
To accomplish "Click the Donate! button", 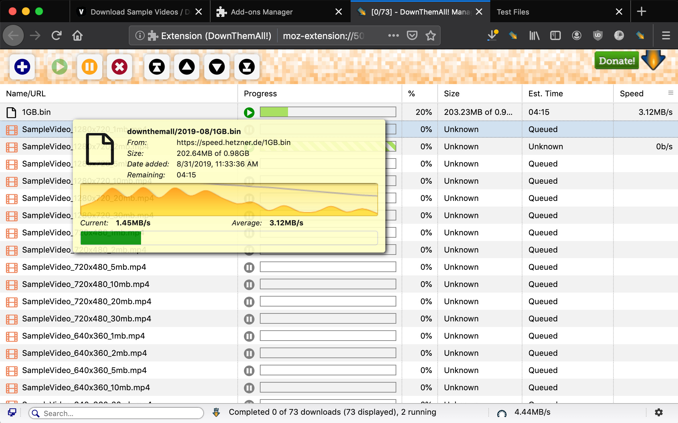I will (617, 61).
